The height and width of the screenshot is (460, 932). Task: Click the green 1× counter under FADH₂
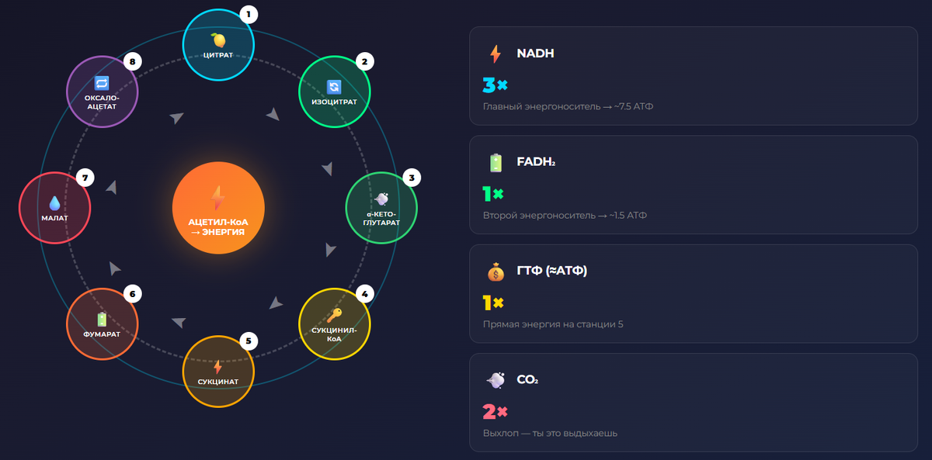tap(493, 194)
